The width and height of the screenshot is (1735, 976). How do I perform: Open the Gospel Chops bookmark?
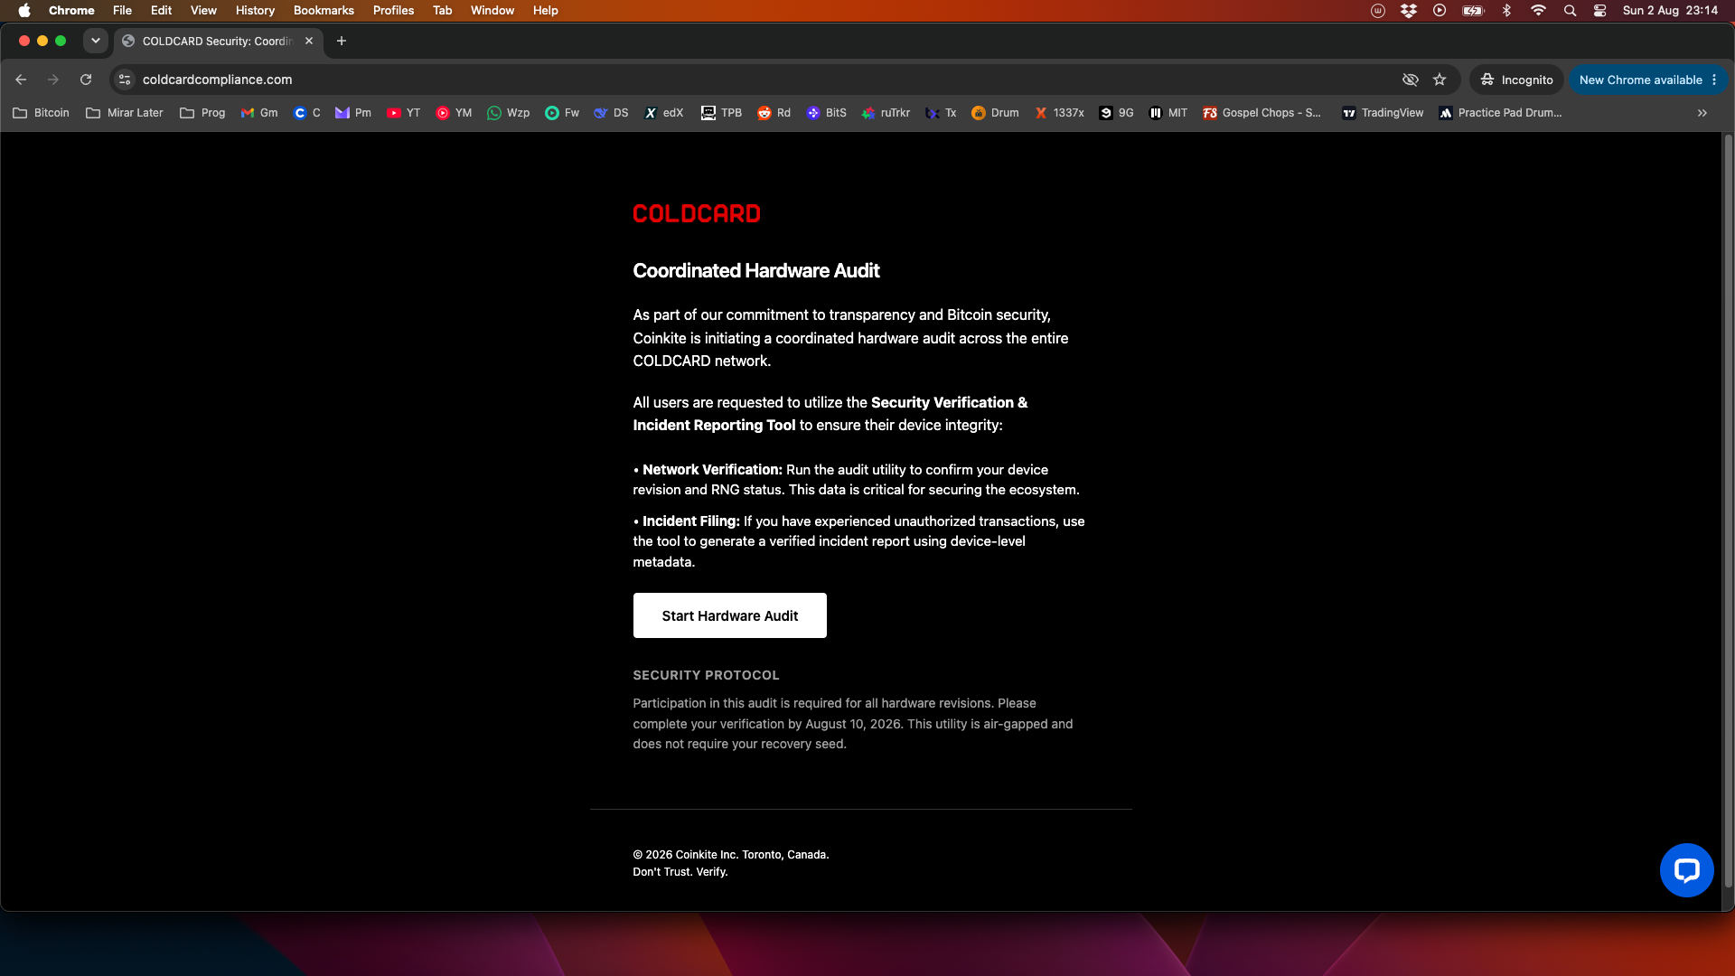[x=1262, y=113]
